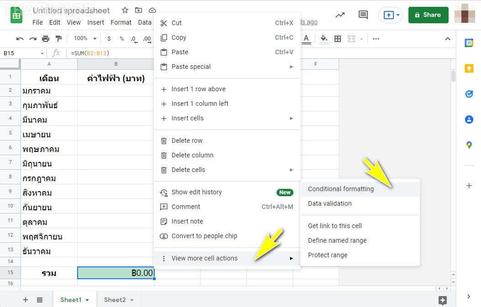Format as percent icon
The image size is (481, 307).
[x=122, y=39]
